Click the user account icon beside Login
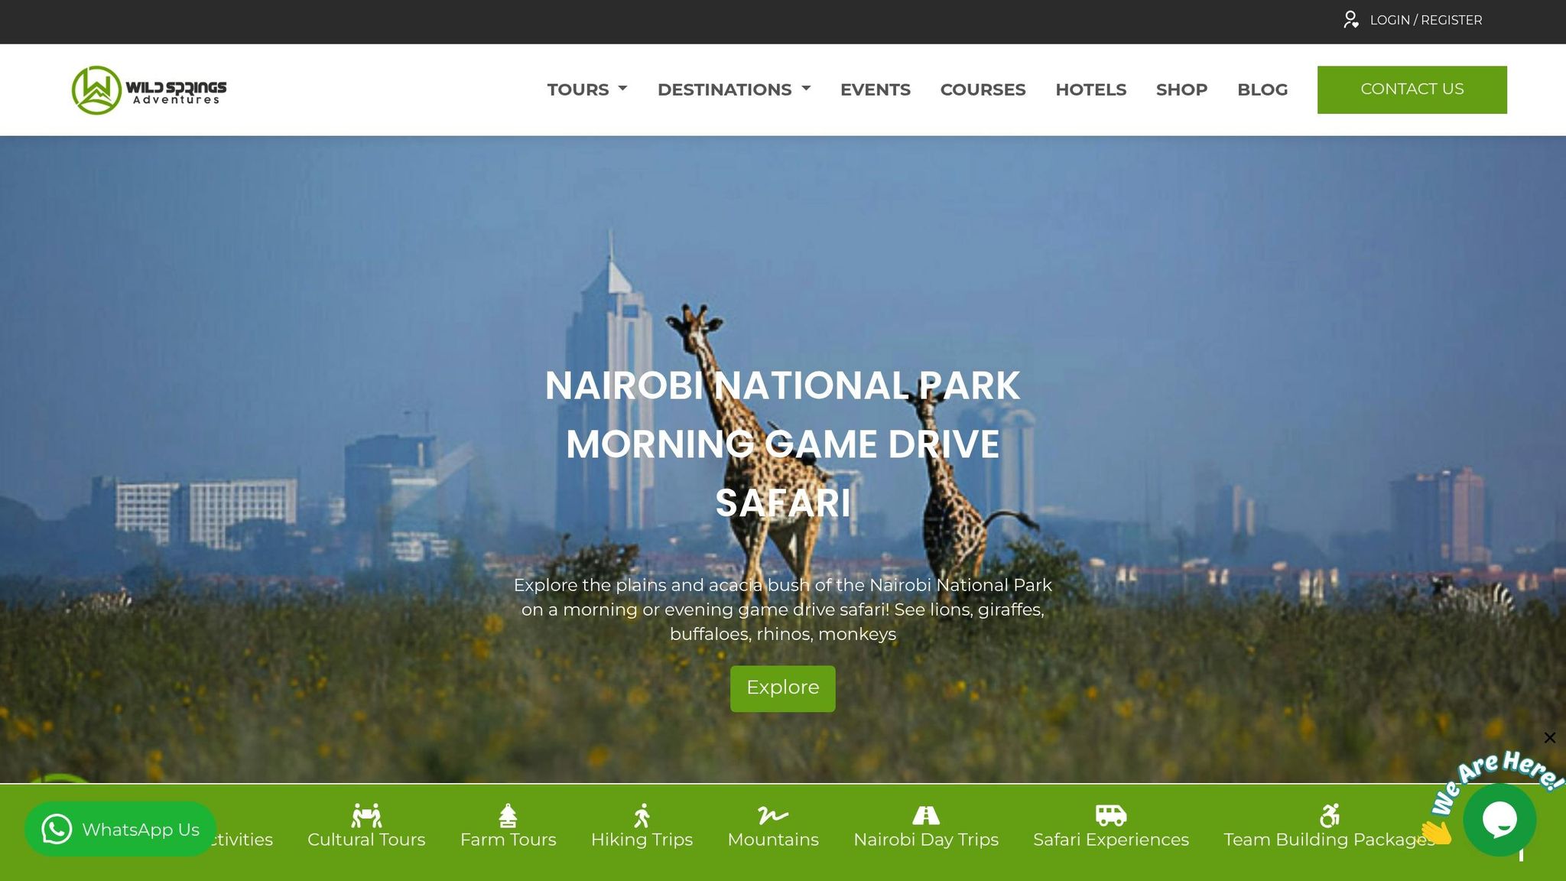This screenshot has width=1566, height=881. 1350,20
